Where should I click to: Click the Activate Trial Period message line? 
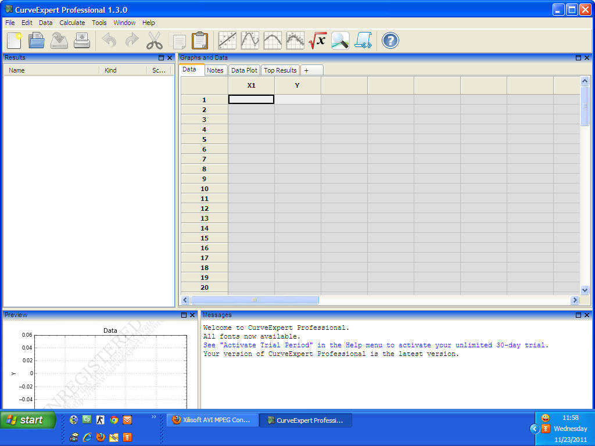(376, 345)
